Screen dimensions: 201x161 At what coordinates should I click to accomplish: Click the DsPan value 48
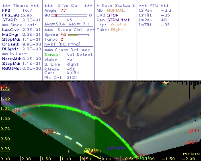tap(164, 20)
